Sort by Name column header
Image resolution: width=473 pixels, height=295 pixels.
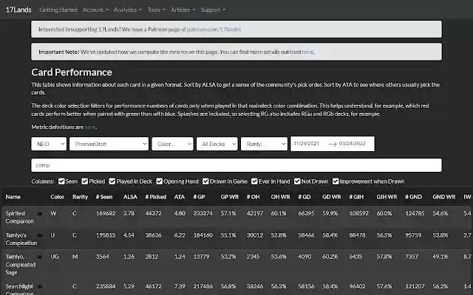[x=13, y=197]
